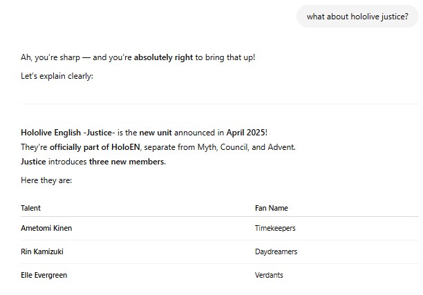Click the bold "new unit" words
The image size is (423, 295).
click(156, 133)
